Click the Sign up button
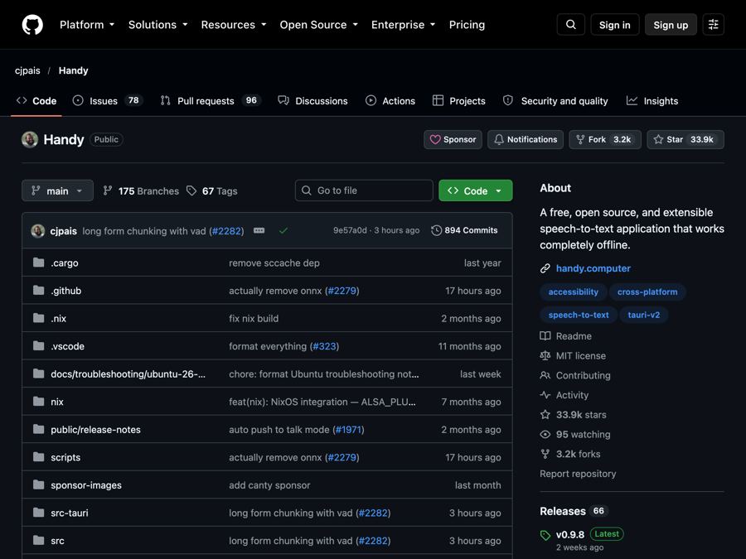Viewport: 746px width, 559px height. click(x=671, y=25)
